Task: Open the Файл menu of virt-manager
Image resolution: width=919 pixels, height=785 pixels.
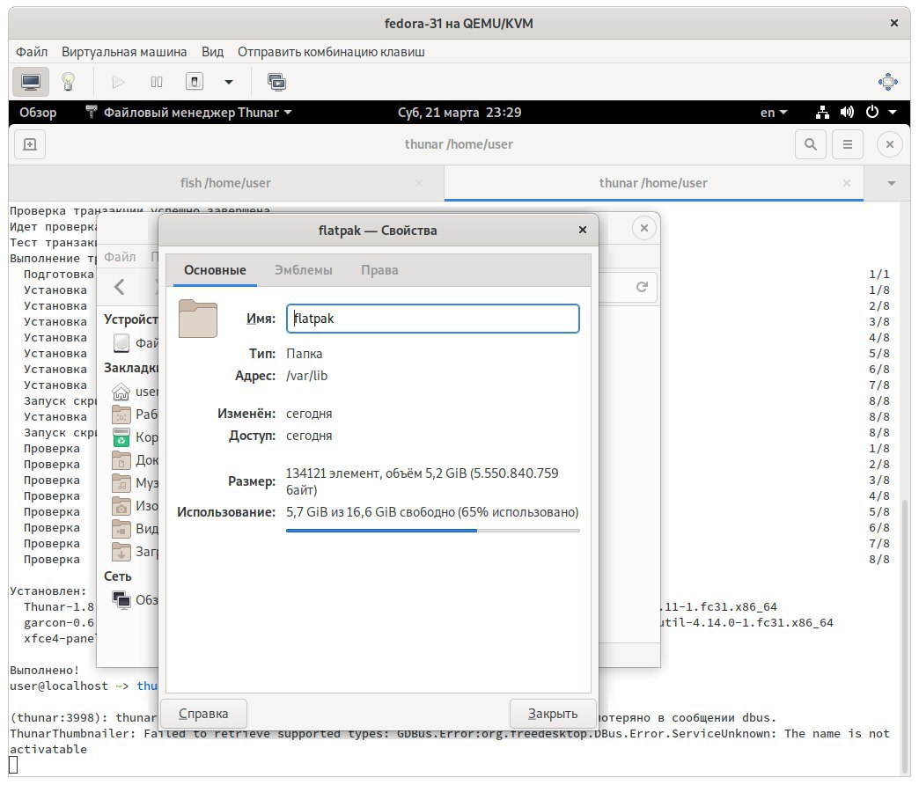Action: 32,52
